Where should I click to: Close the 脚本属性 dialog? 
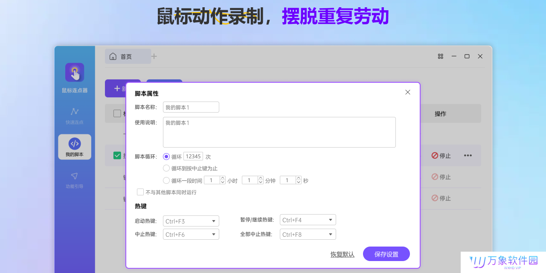point(408,92)
